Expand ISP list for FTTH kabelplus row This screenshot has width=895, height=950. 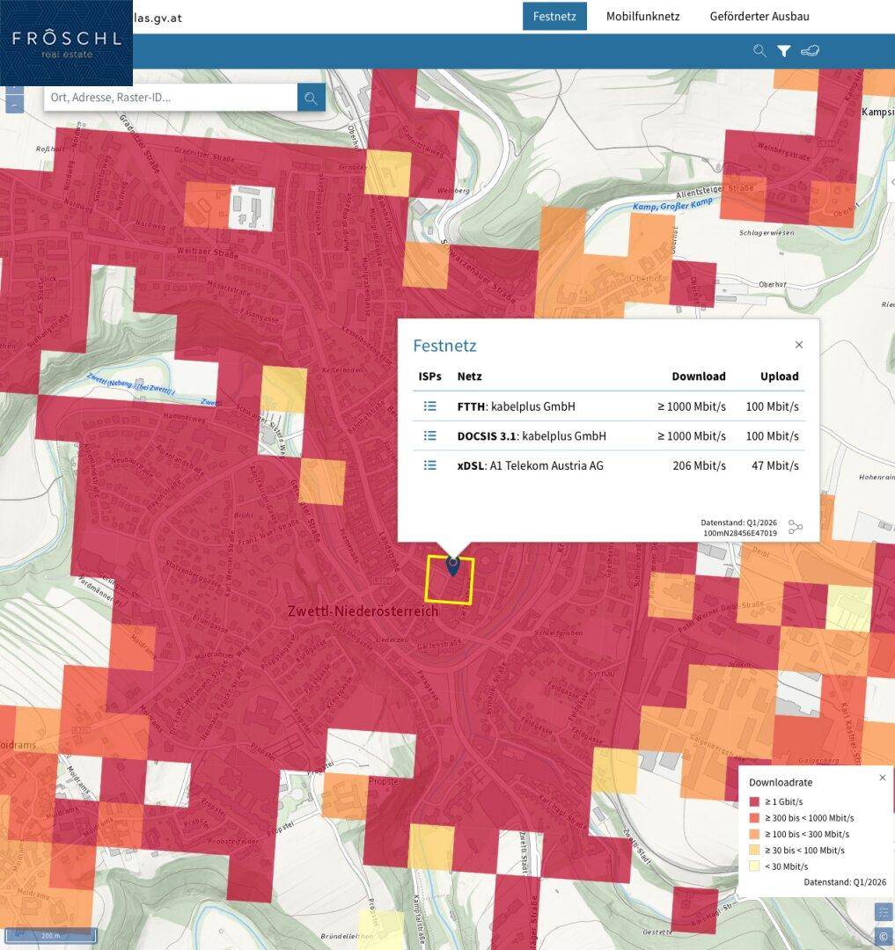429,406
